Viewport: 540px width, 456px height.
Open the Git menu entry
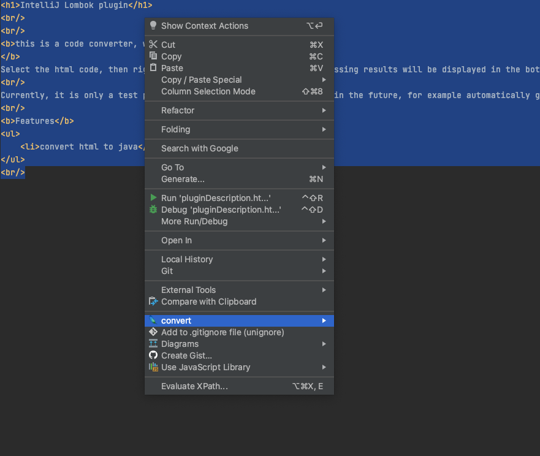[x=239, y=271]
